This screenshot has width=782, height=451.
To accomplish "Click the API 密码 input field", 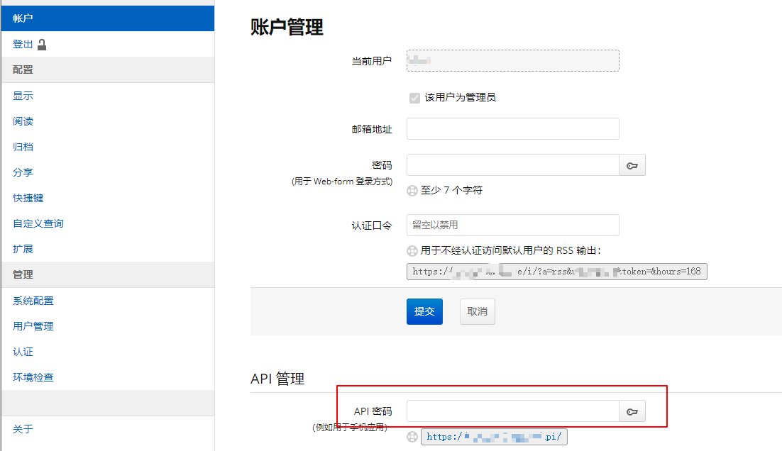I will click(x=512, y=411).
